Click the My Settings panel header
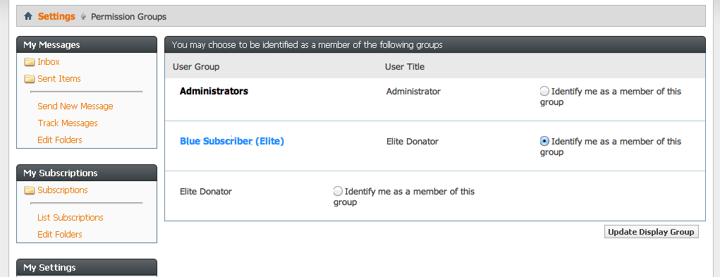720x277 pixels. pyautogui.click(x=87, y=268)
